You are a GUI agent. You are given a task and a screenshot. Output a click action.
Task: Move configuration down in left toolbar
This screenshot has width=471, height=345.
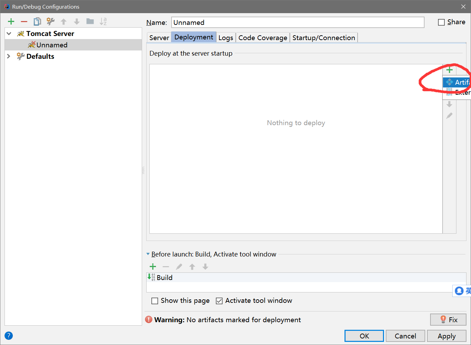click(x=77, y=21)
